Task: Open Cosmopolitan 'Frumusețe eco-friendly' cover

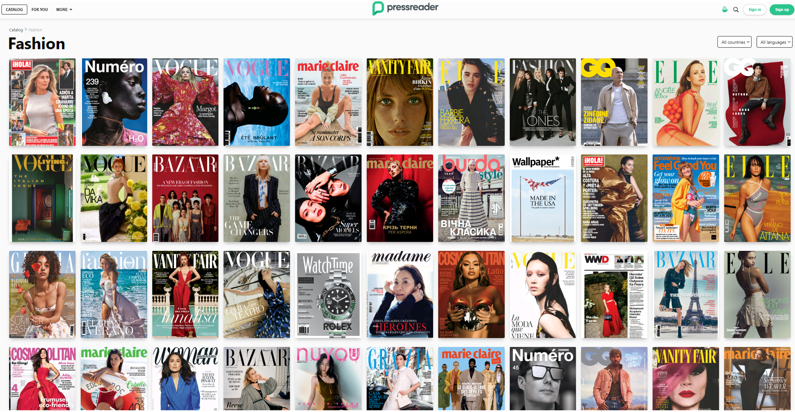Action: click(42, 379)
